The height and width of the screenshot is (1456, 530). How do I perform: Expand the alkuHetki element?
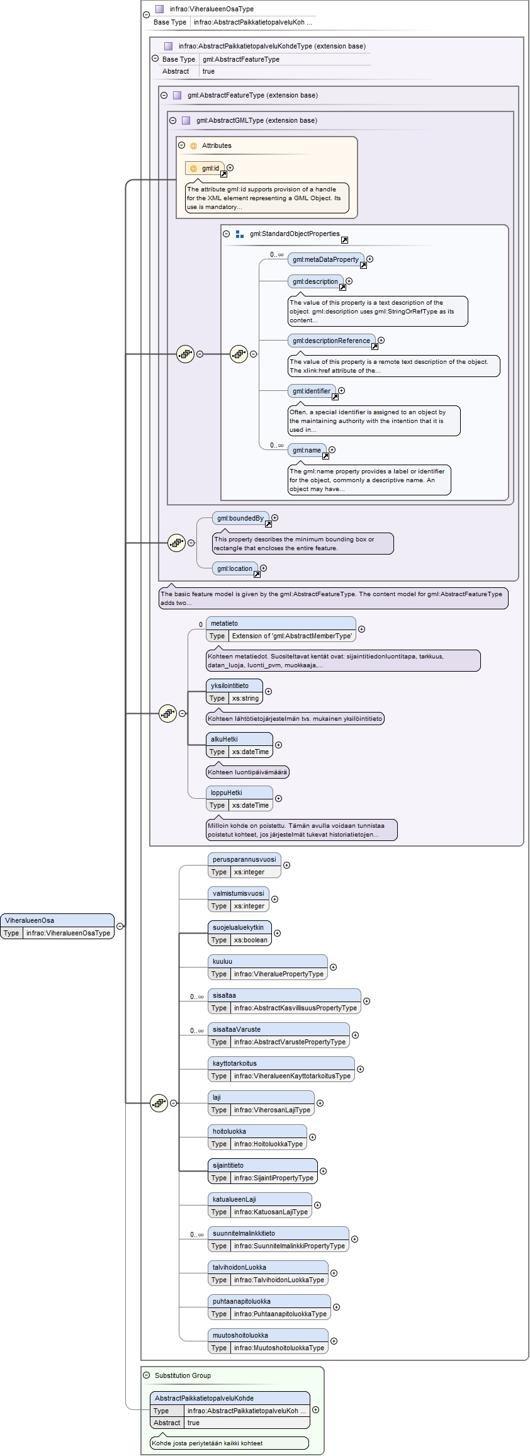(x=278, y=745)
